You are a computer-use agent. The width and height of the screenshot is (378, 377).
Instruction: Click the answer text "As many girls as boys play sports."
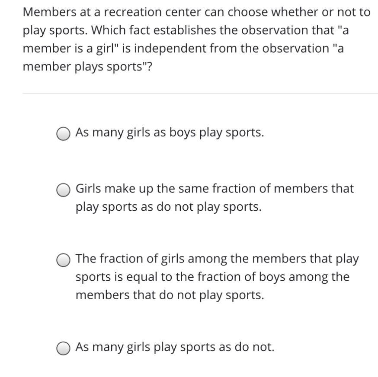[170, 133]
